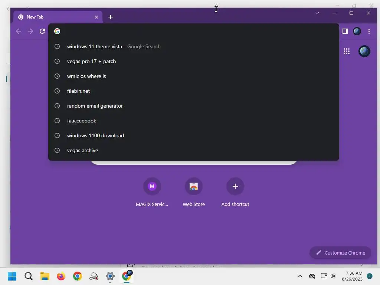Show hidden tray icons chevron

[x=300, y=276]
